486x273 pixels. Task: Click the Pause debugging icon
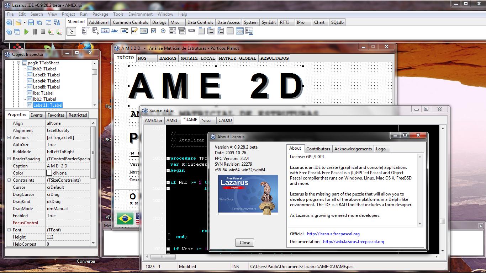pyautogui.click(x=35, y=32)
